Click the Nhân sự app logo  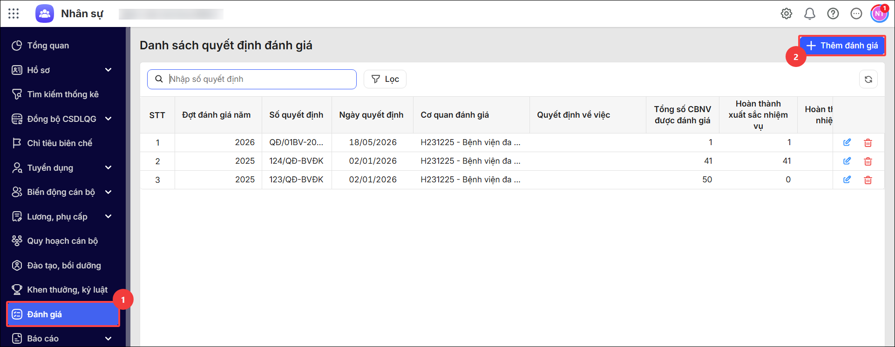pos(45,13)
